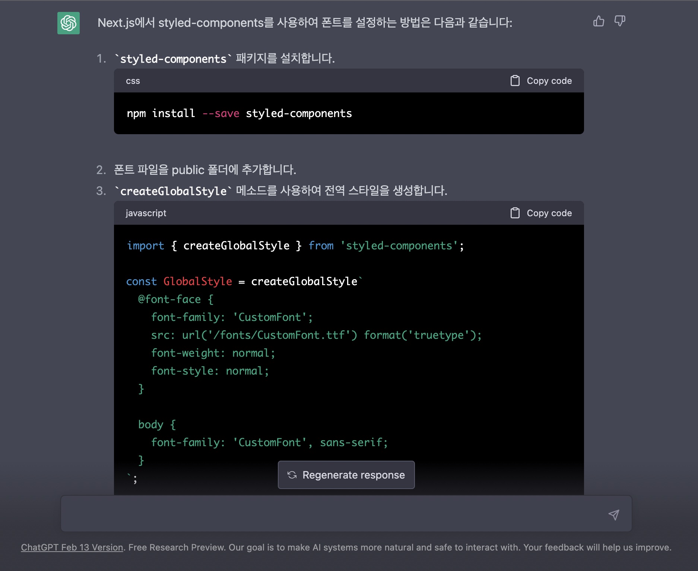Click the font-family: 'CustomFont'; line inside @font-face
The height and width of the screenshot is (571, 698).
click(232, 317)
